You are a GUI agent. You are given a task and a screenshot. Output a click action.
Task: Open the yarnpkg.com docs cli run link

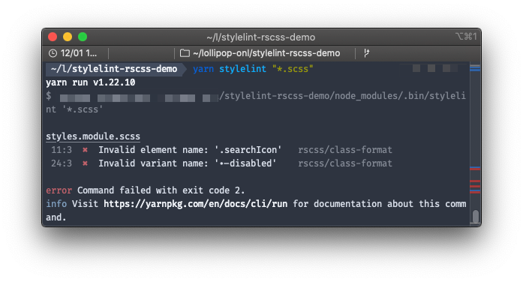[195, 204]
